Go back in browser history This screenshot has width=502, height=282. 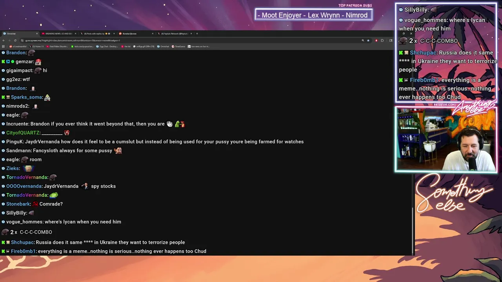click(4, 40)
